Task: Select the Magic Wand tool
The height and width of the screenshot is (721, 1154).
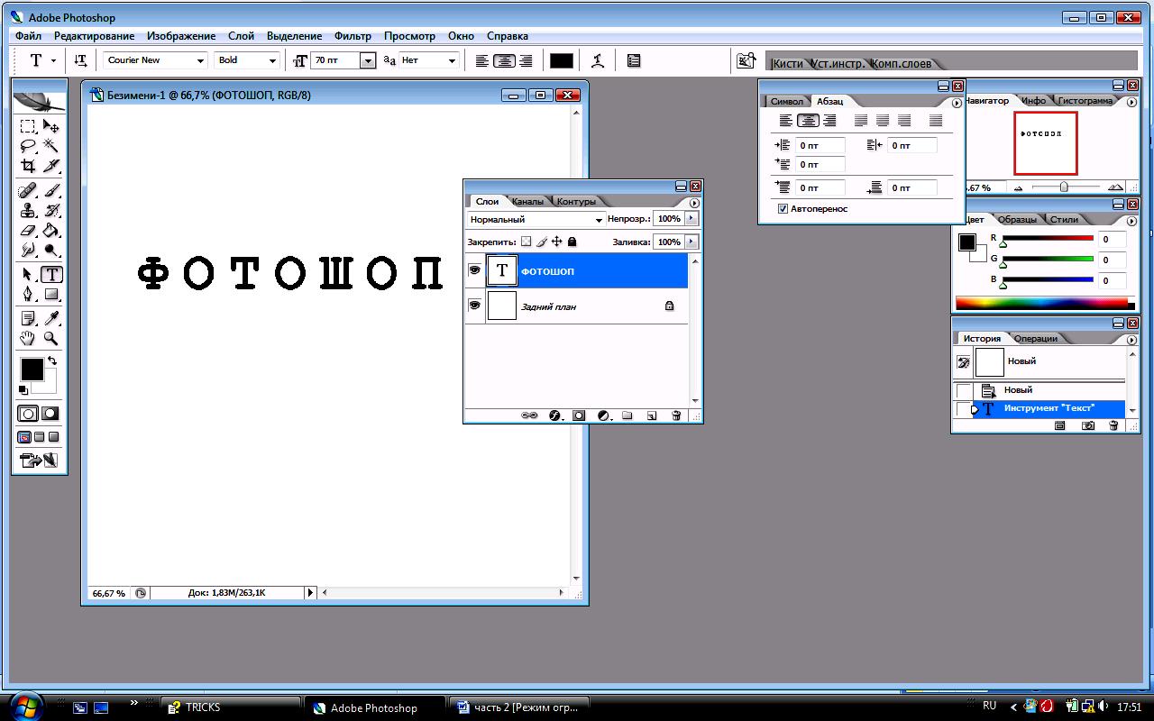Action: 51,146
